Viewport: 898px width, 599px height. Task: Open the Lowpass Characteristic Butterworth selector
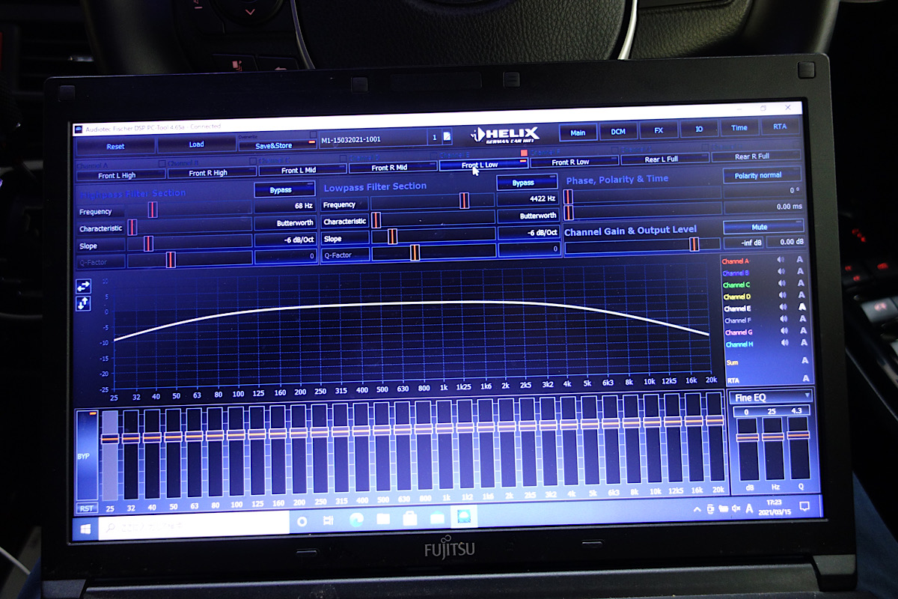(x=528, y=216)
